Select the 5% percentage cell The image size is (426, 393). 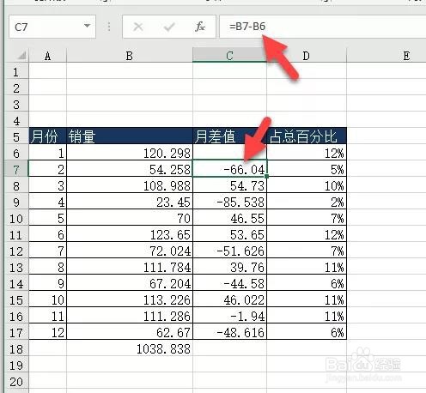coord(307,169)
